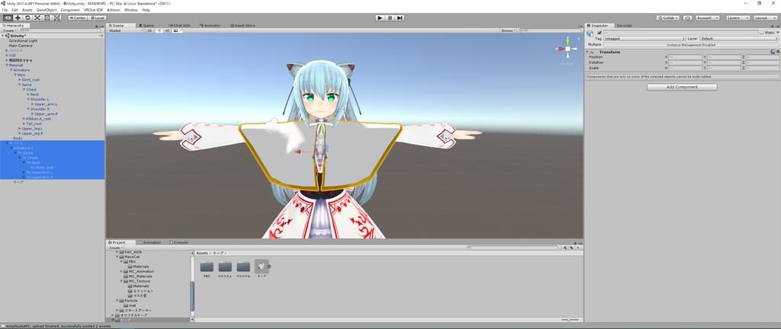The height and width of the screenshot is (329, 781).
Task: Open scene effects image dropdown
Action: (x=177, y=30)
